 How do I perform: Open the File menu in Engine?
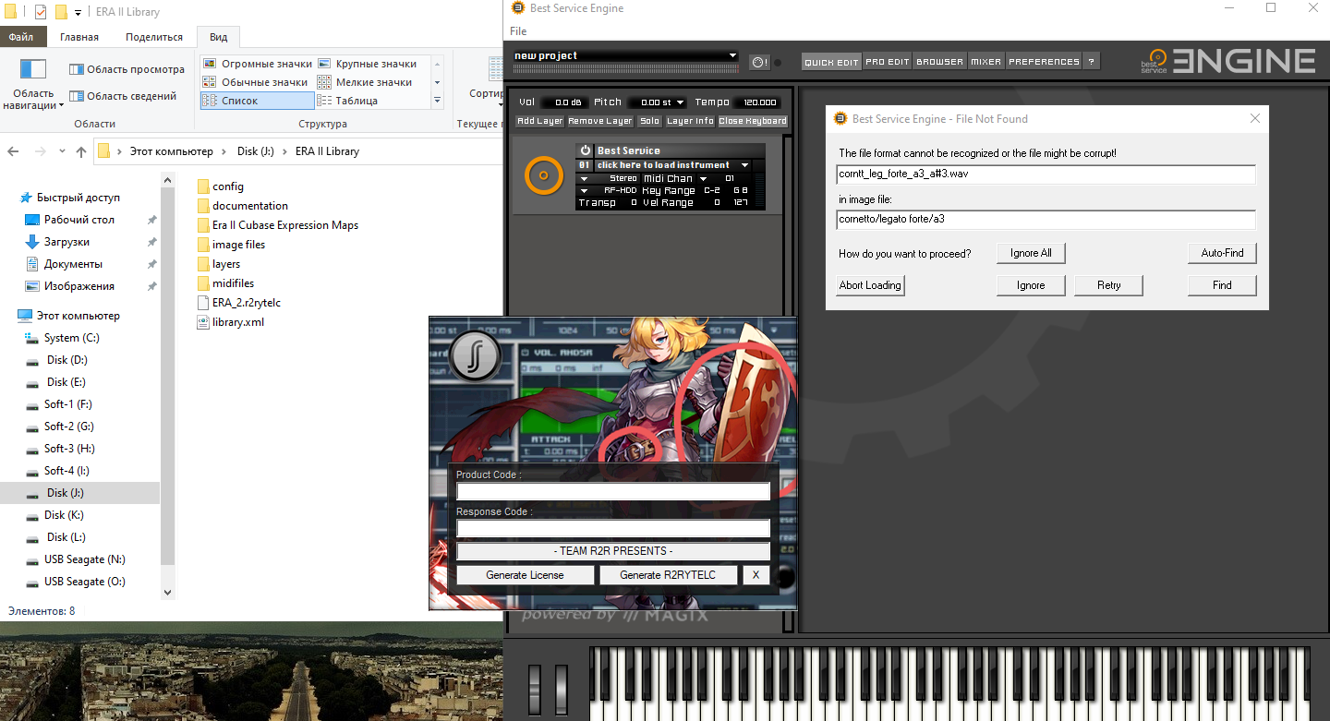tap(518, 31)
